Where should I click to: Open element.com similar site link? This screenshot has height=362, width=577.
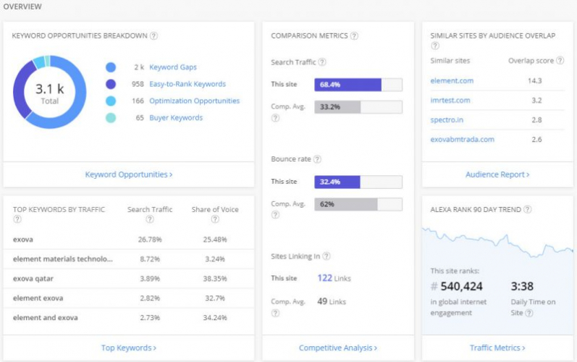click(x=450, y=80)
